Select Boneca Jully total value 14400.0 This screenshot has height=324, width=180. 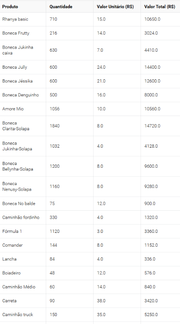tap(152, 67)
